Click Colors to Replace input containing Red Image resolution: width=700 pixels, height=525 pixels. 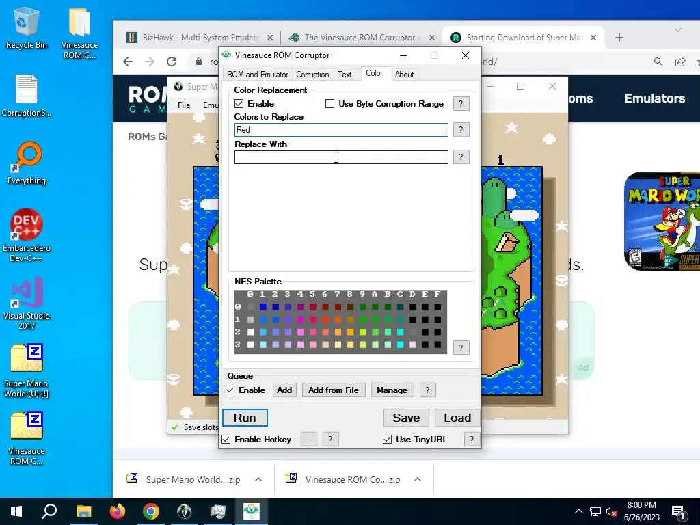click(341, 130)
